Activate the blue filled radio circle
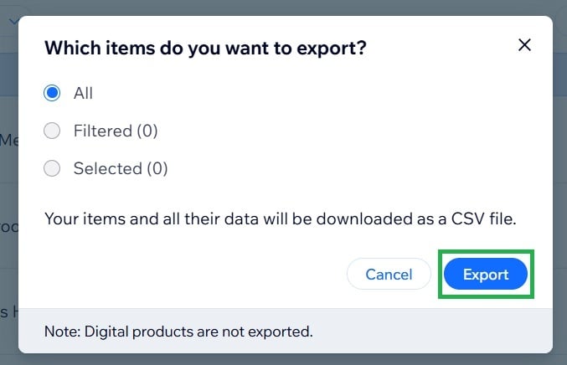Viewport: 567px width, 365px height. (52, 93)
